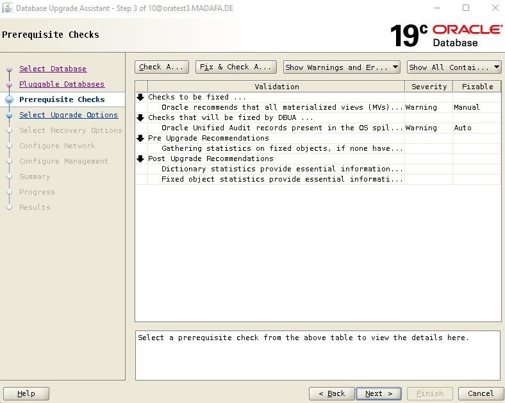
Task: Open the 'Show All Contai...' dropdown
Action: click(454, 67)
